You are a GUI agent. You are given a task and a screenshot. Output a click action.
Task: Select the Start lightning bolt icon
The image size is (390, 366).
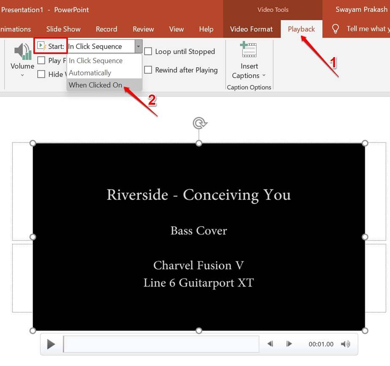click(x=41, y=46)
